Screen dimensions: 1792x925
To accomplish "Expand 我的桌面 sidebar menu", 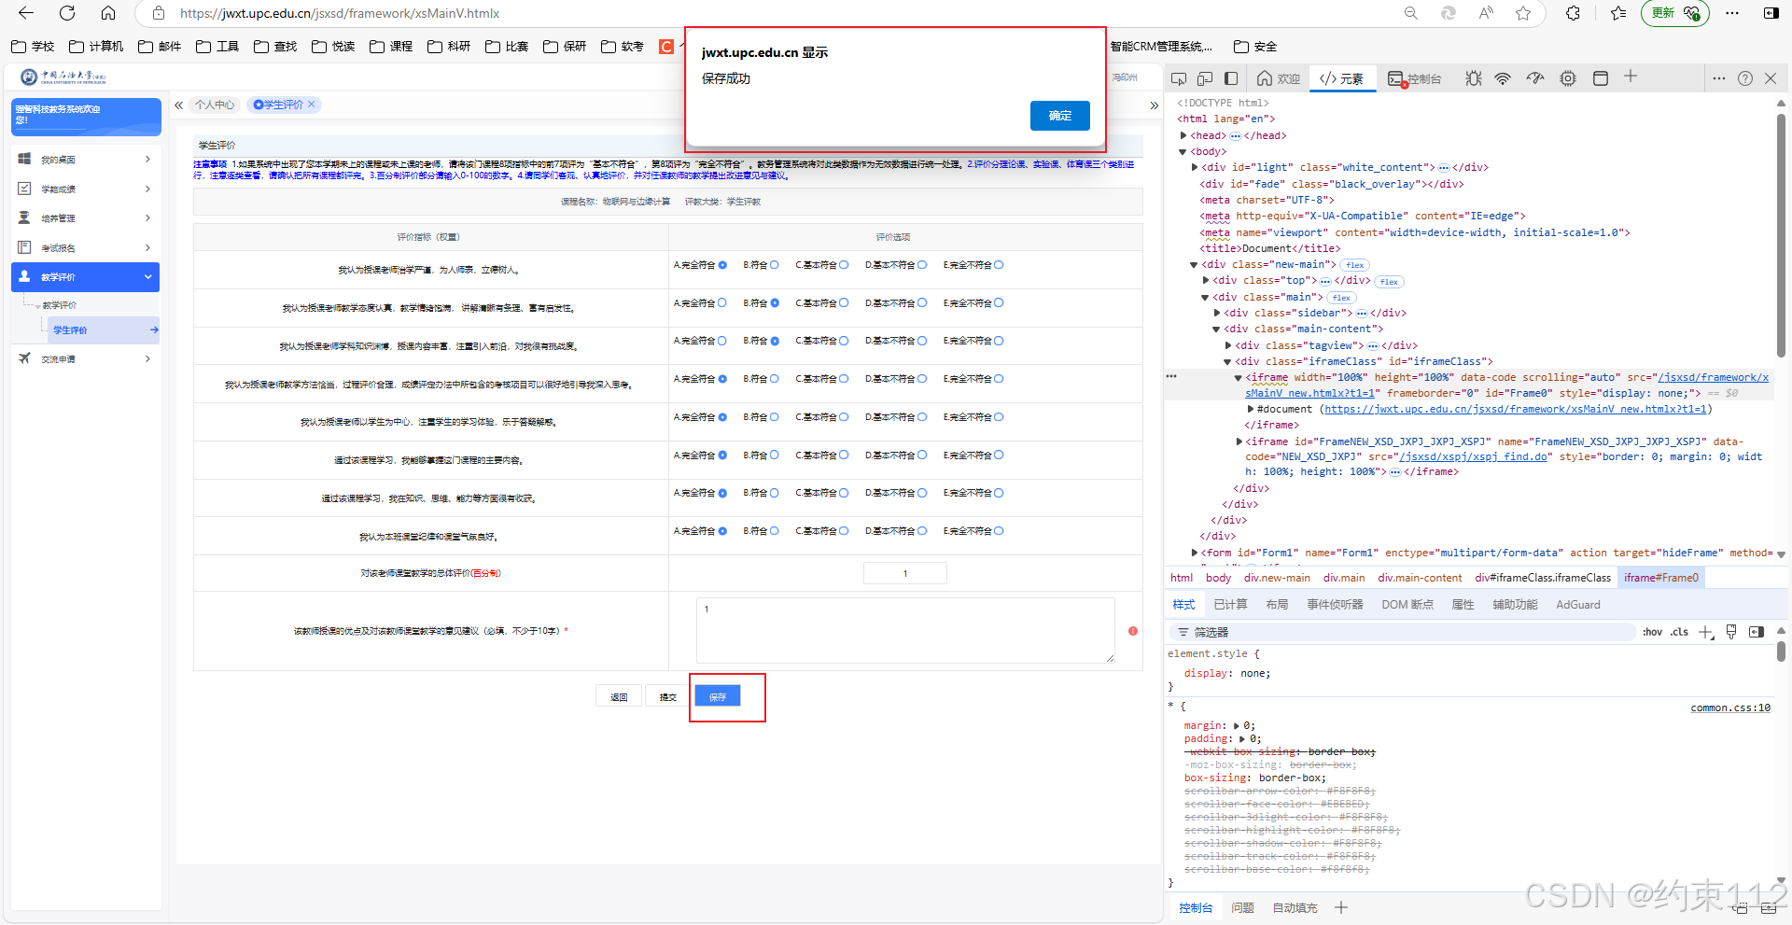I will pyautogui.click(x=85, y=160).
